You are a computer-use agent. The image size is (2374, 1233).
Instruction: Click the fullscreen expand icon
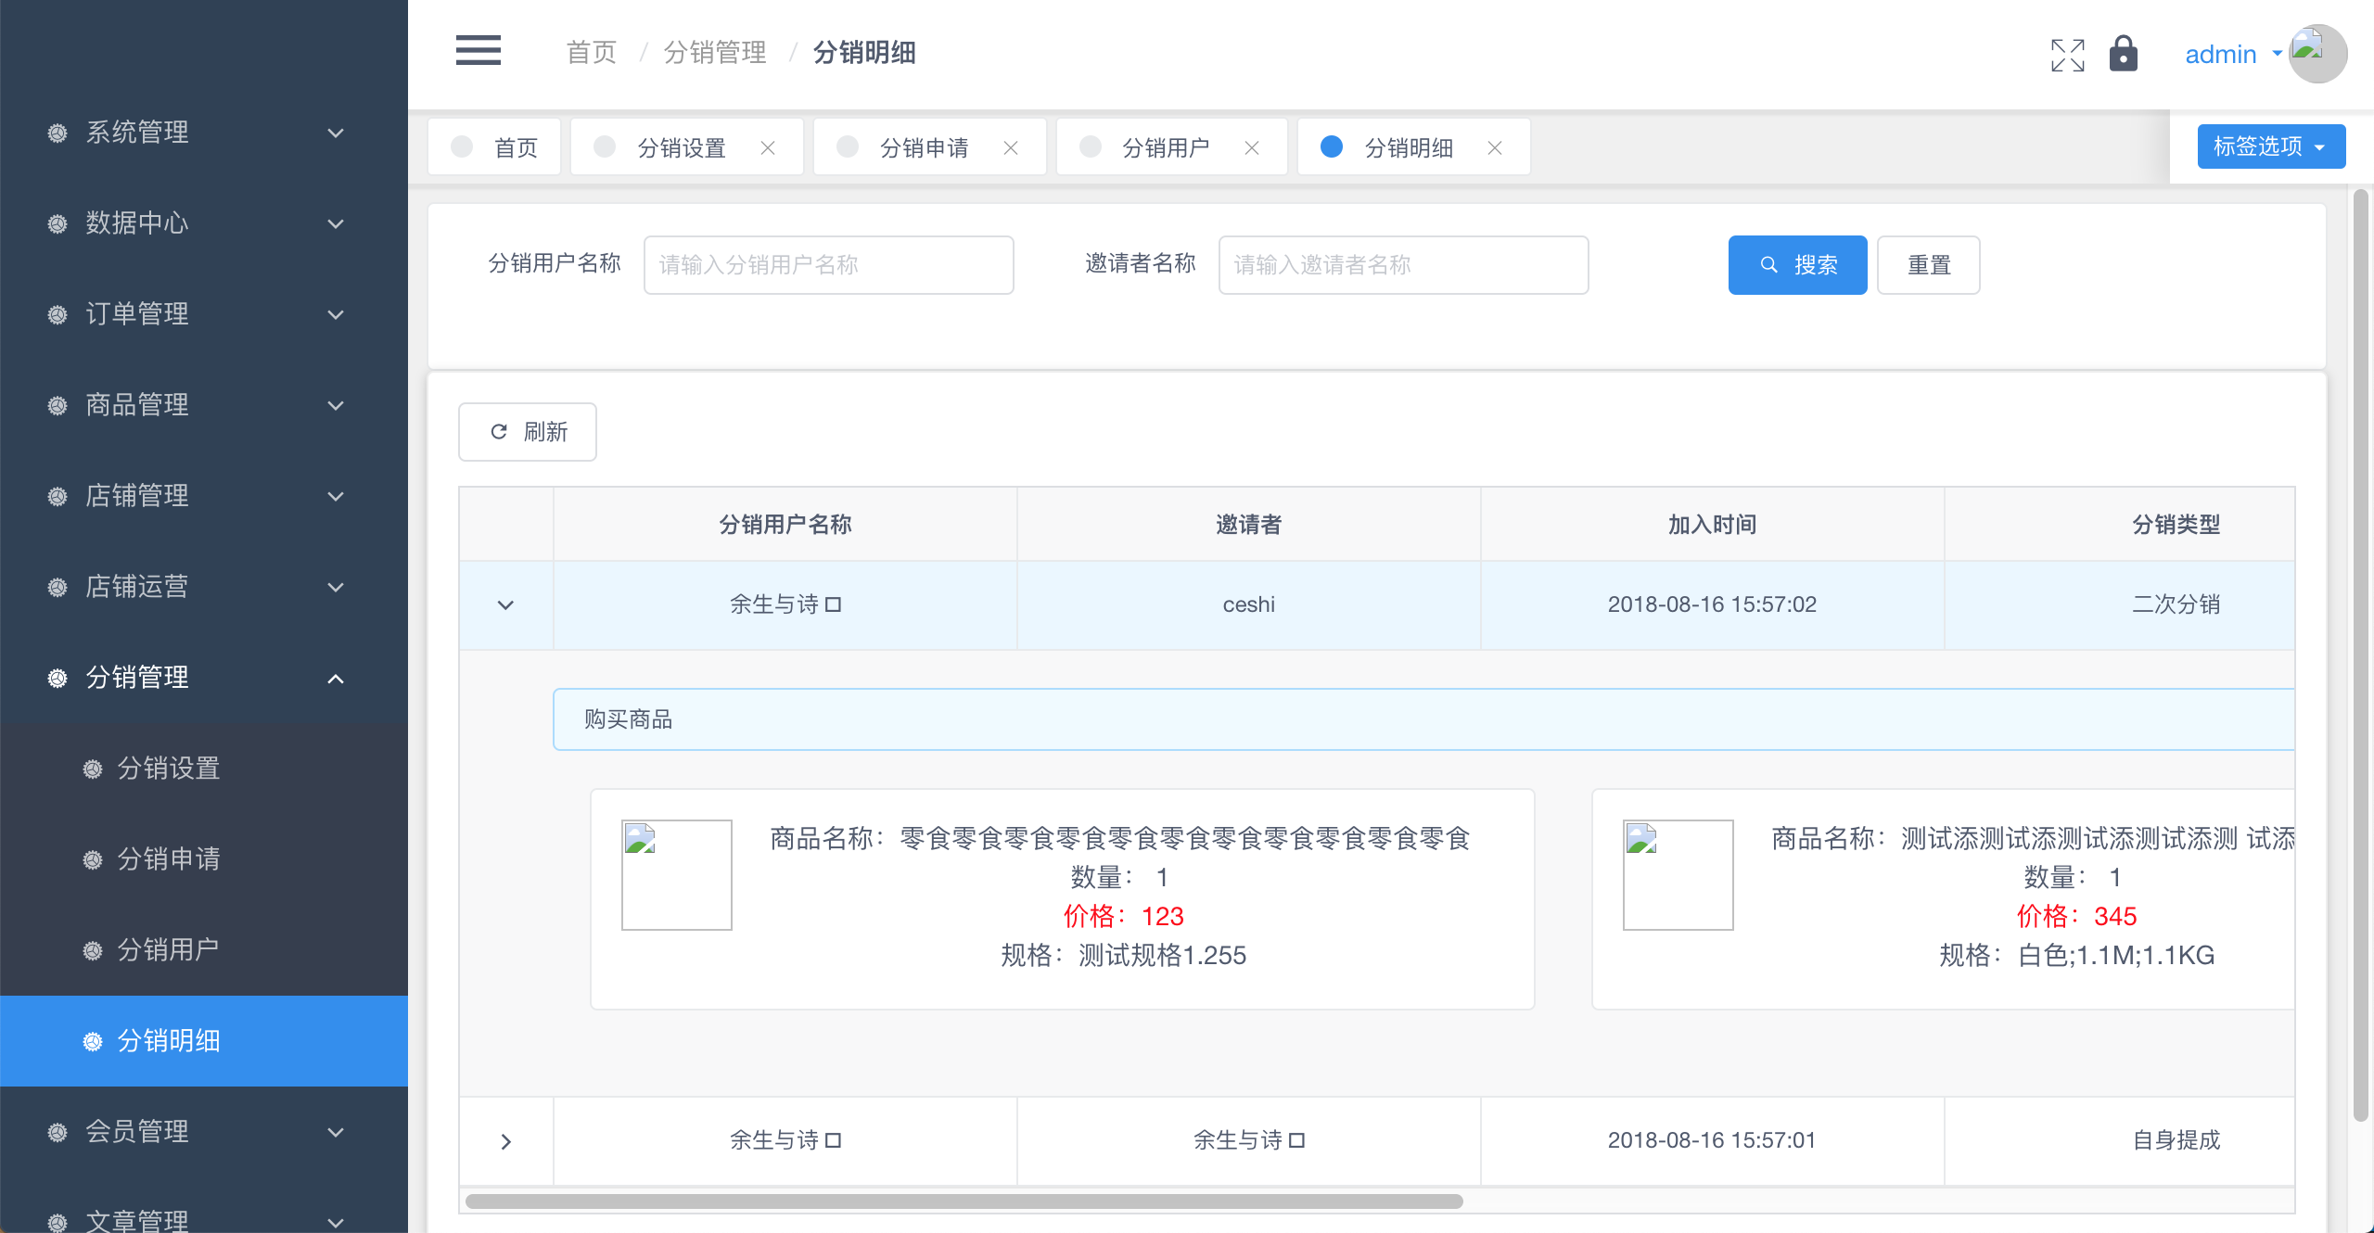point(2067,55)
